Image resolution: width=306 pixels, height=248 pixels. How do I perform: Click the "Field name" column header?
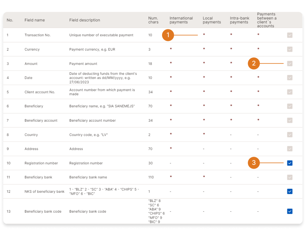tap(35, 20)
